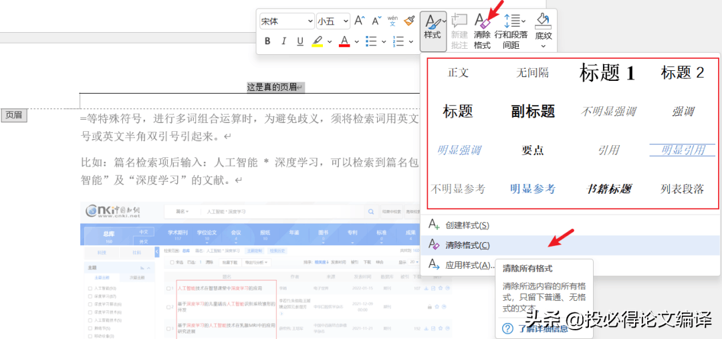Open the 小五 font size dropdown

point(334,21)
